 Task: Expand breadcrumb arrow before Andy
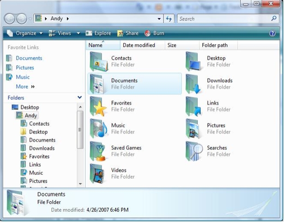coord(46,18)
